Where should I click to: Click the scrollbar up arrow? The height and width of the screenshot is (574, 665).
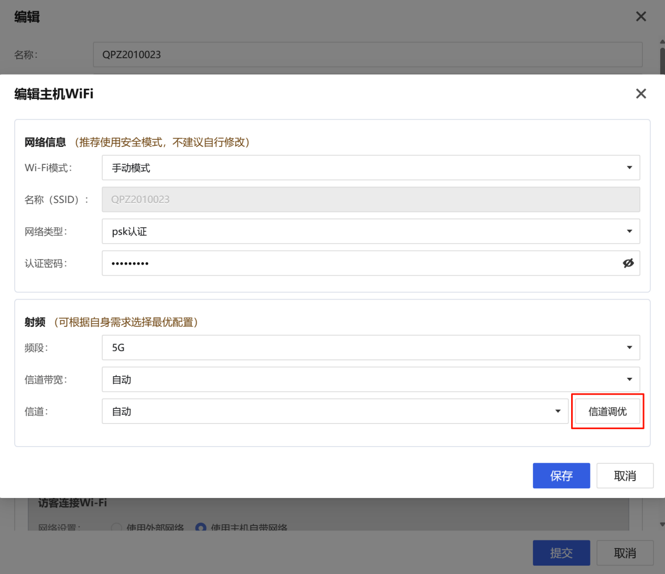point(662,42)
